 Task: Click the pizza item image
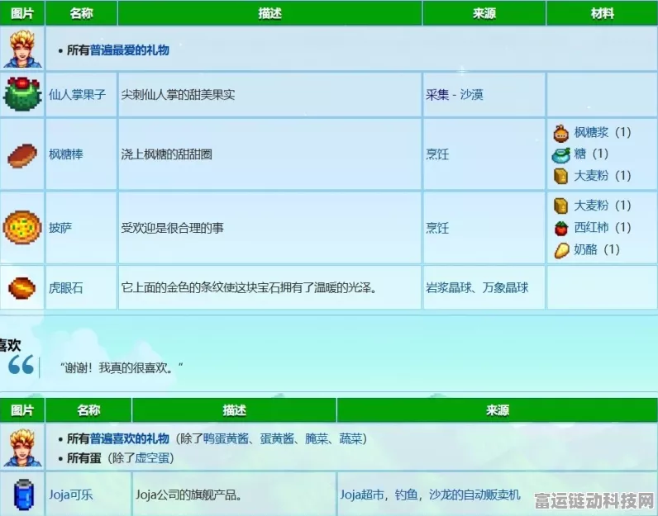(x=22, y=228)
